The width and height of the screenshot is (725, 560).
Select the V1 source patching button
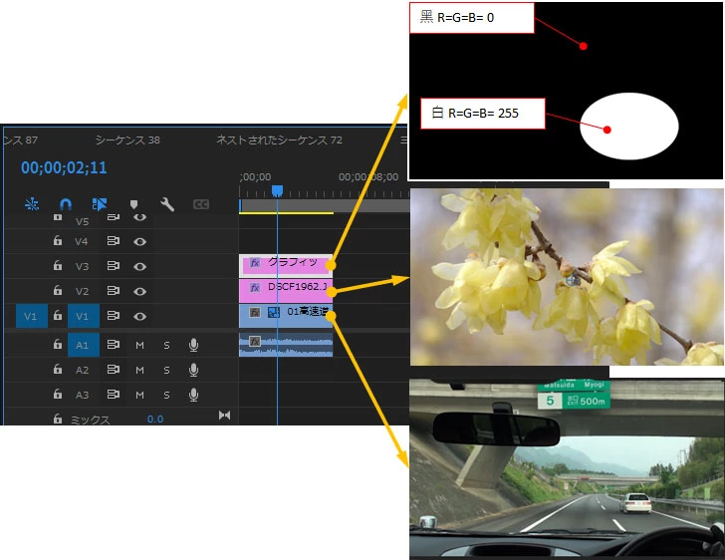click(32, 316)
